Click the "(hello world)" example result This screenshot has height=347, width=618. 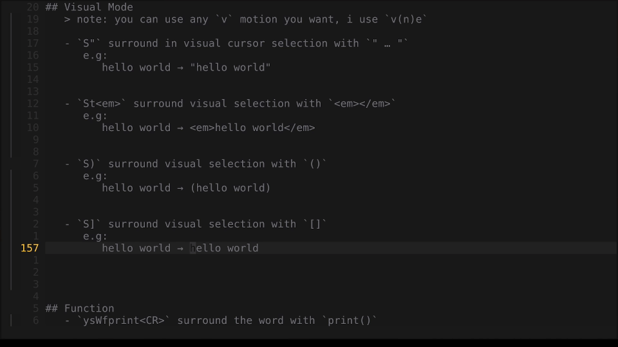[x=230, y=188]
